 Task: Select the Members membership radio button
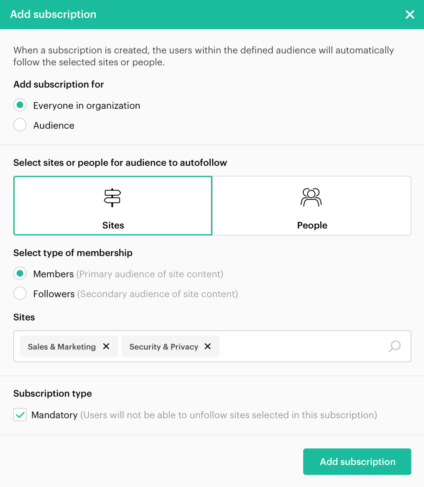(20, 274)
